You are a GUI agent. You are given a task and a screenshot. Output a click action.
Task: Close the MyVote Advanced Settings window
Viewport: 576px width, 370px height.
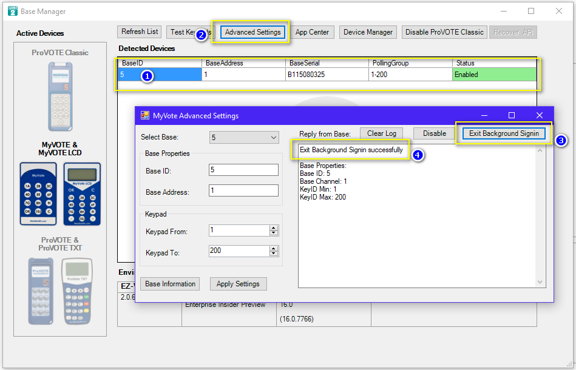tap(539, 116)
